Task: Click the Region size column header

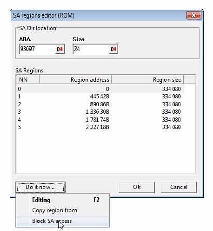Action: 147,80
